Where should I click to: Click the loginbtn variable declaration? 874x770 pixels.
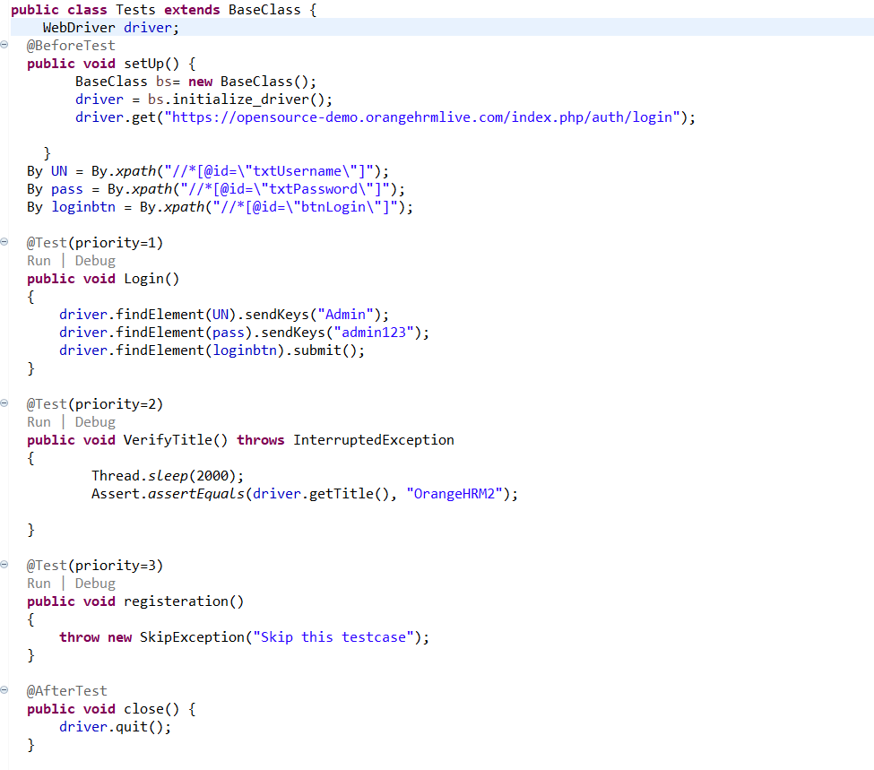[x=83, y=207]
